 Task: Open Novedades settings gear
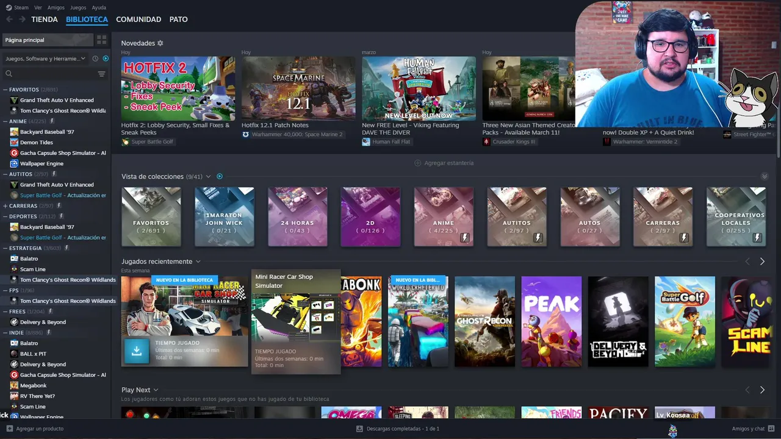pos(160,43)
